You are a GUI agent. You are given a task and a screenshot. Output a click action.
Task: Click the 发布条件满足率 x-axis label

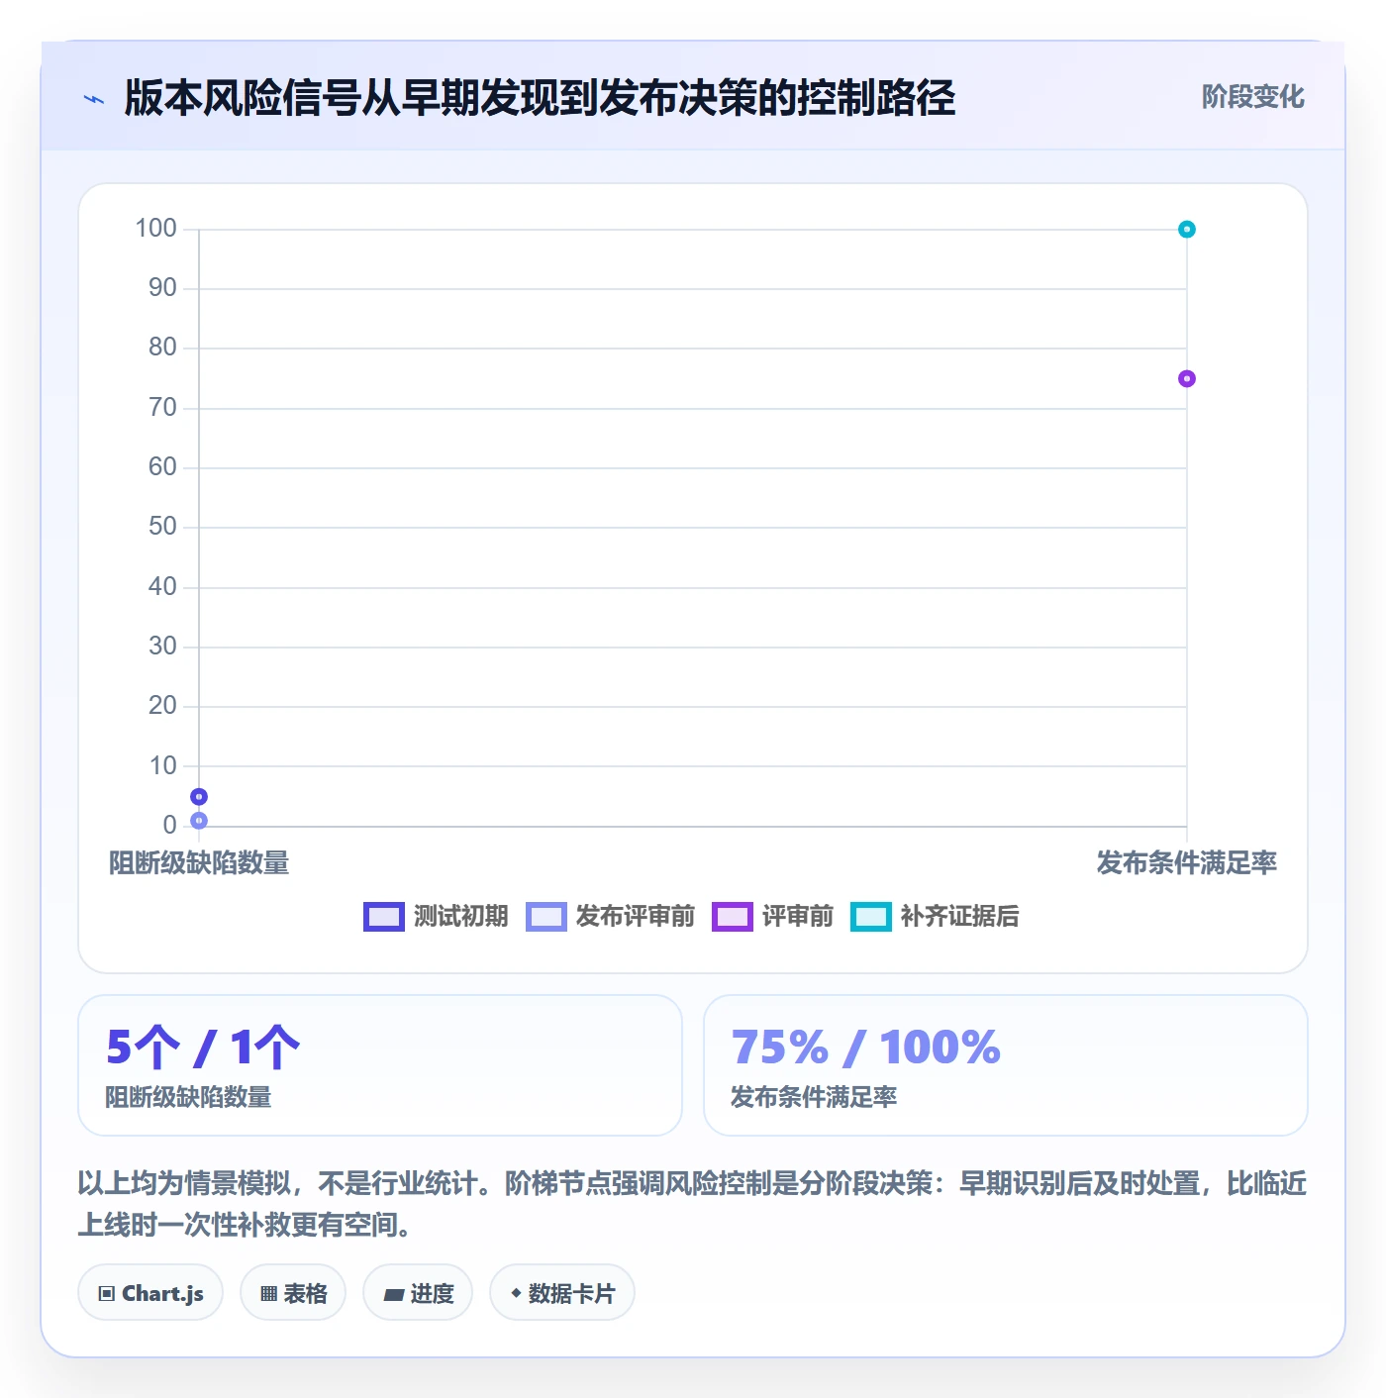point(1187,863)
